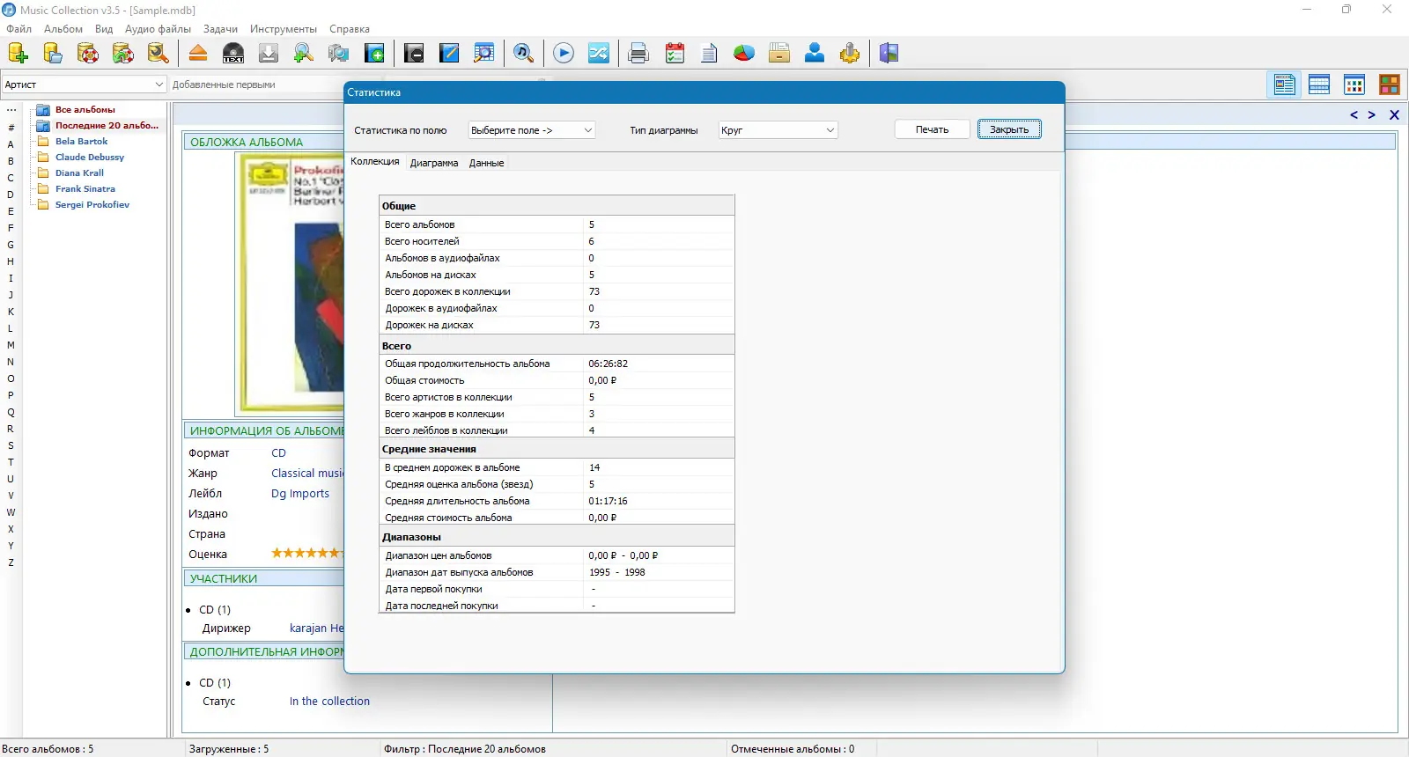Select Последние 20 альбомов tree item

pos(107,126)
